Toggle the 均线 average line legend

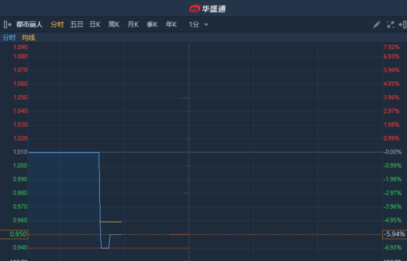pos(28,37)
